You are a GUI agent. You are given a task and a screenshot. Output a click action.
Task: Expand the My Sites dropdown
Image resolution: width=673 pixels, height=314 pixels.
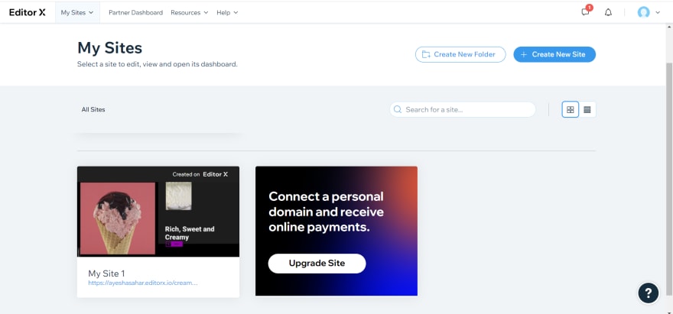tap(77, 12)
